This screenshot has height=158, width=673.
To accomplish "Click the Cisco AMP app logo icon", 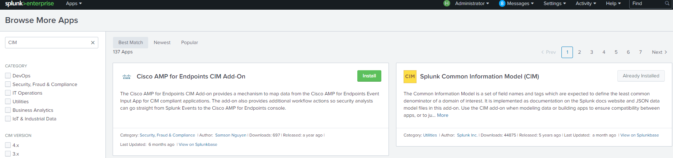I will (x=127, y=77).
